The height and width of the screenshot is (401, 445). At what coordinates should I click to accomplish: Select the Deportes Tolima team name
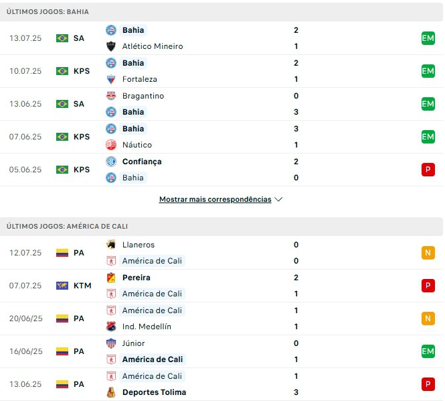pyautogui.click(x=154, y=392)
